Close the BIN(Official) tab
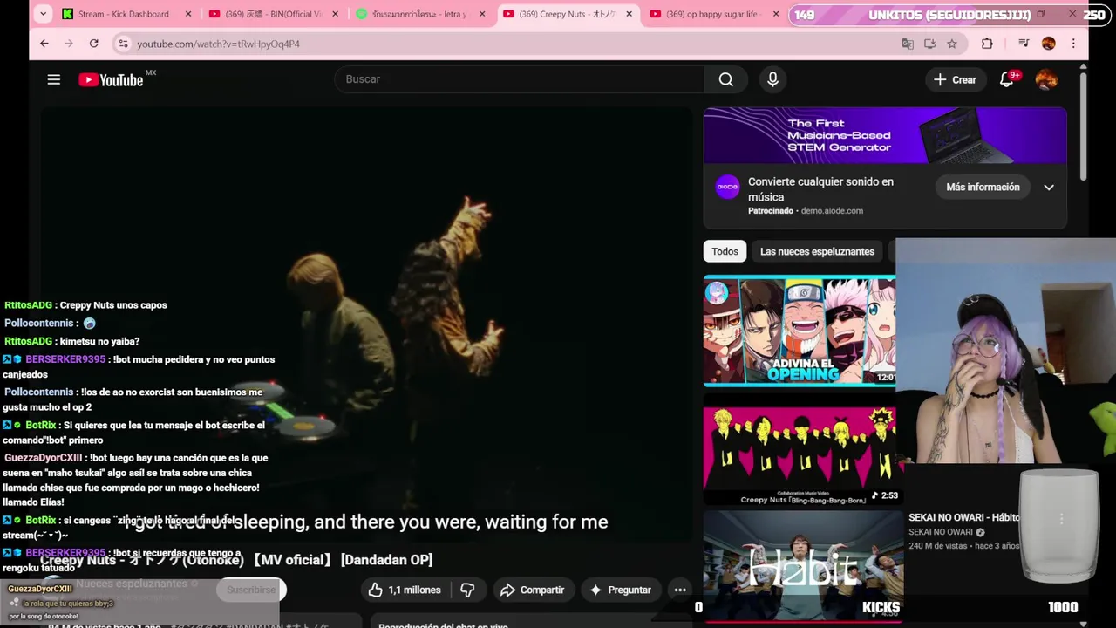Image resolution: width=1116 pixels, height=628 pixels. pyautogui.click(x=335, y=14)
